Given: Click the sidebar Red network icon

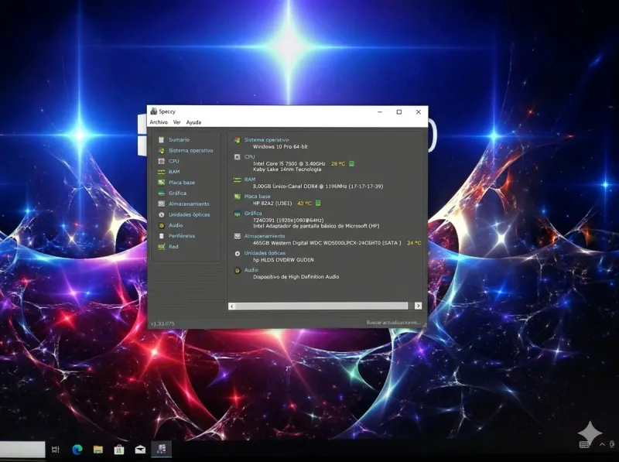Looking at the screenshot, I should coord(161,247).
